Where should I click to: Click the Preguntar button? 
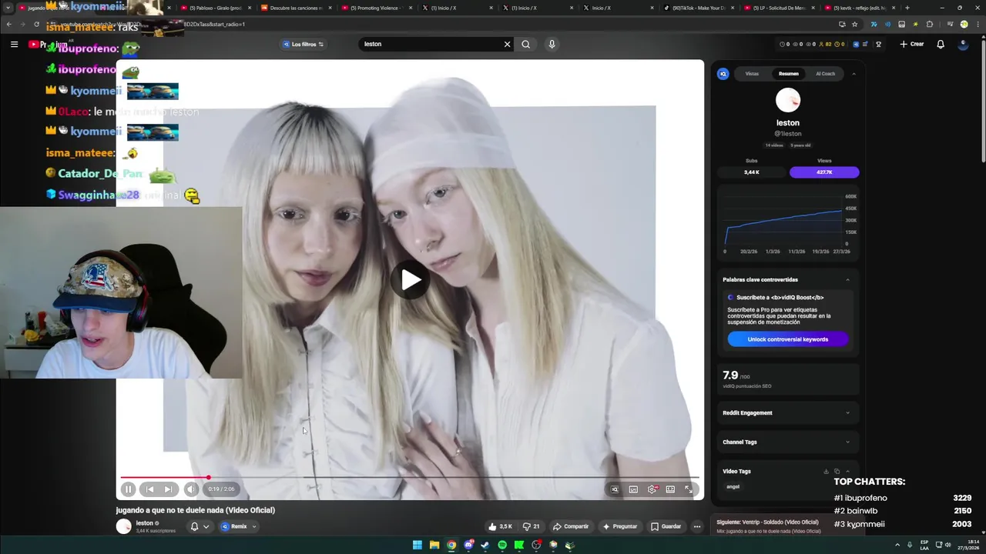(x=620, y=526)
